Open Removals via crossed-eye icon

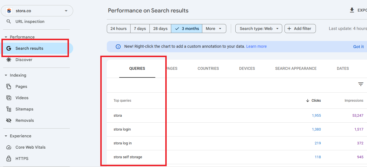(9, 120)
